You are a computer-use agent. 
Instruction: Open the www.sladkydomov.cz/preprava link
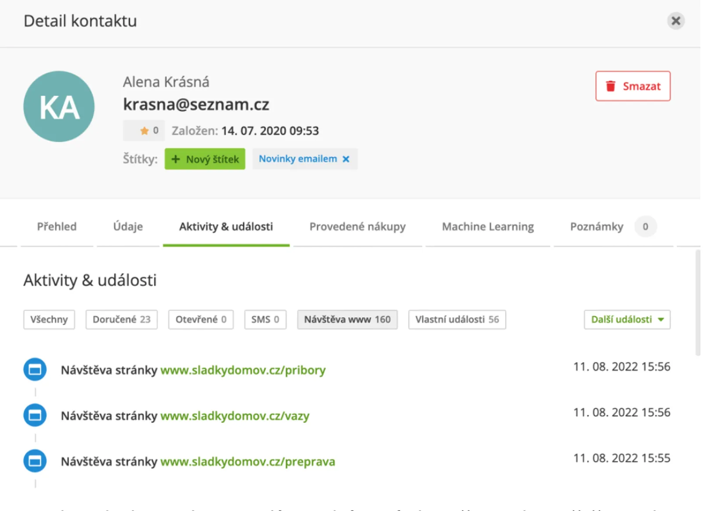[x=248, y=461]
